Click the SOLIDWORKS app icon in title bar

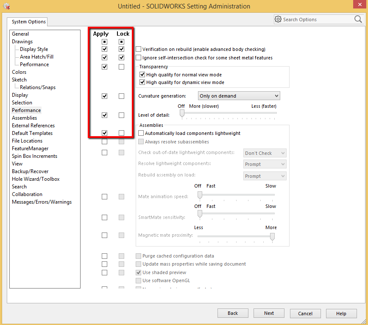click(x=7, y=6)
